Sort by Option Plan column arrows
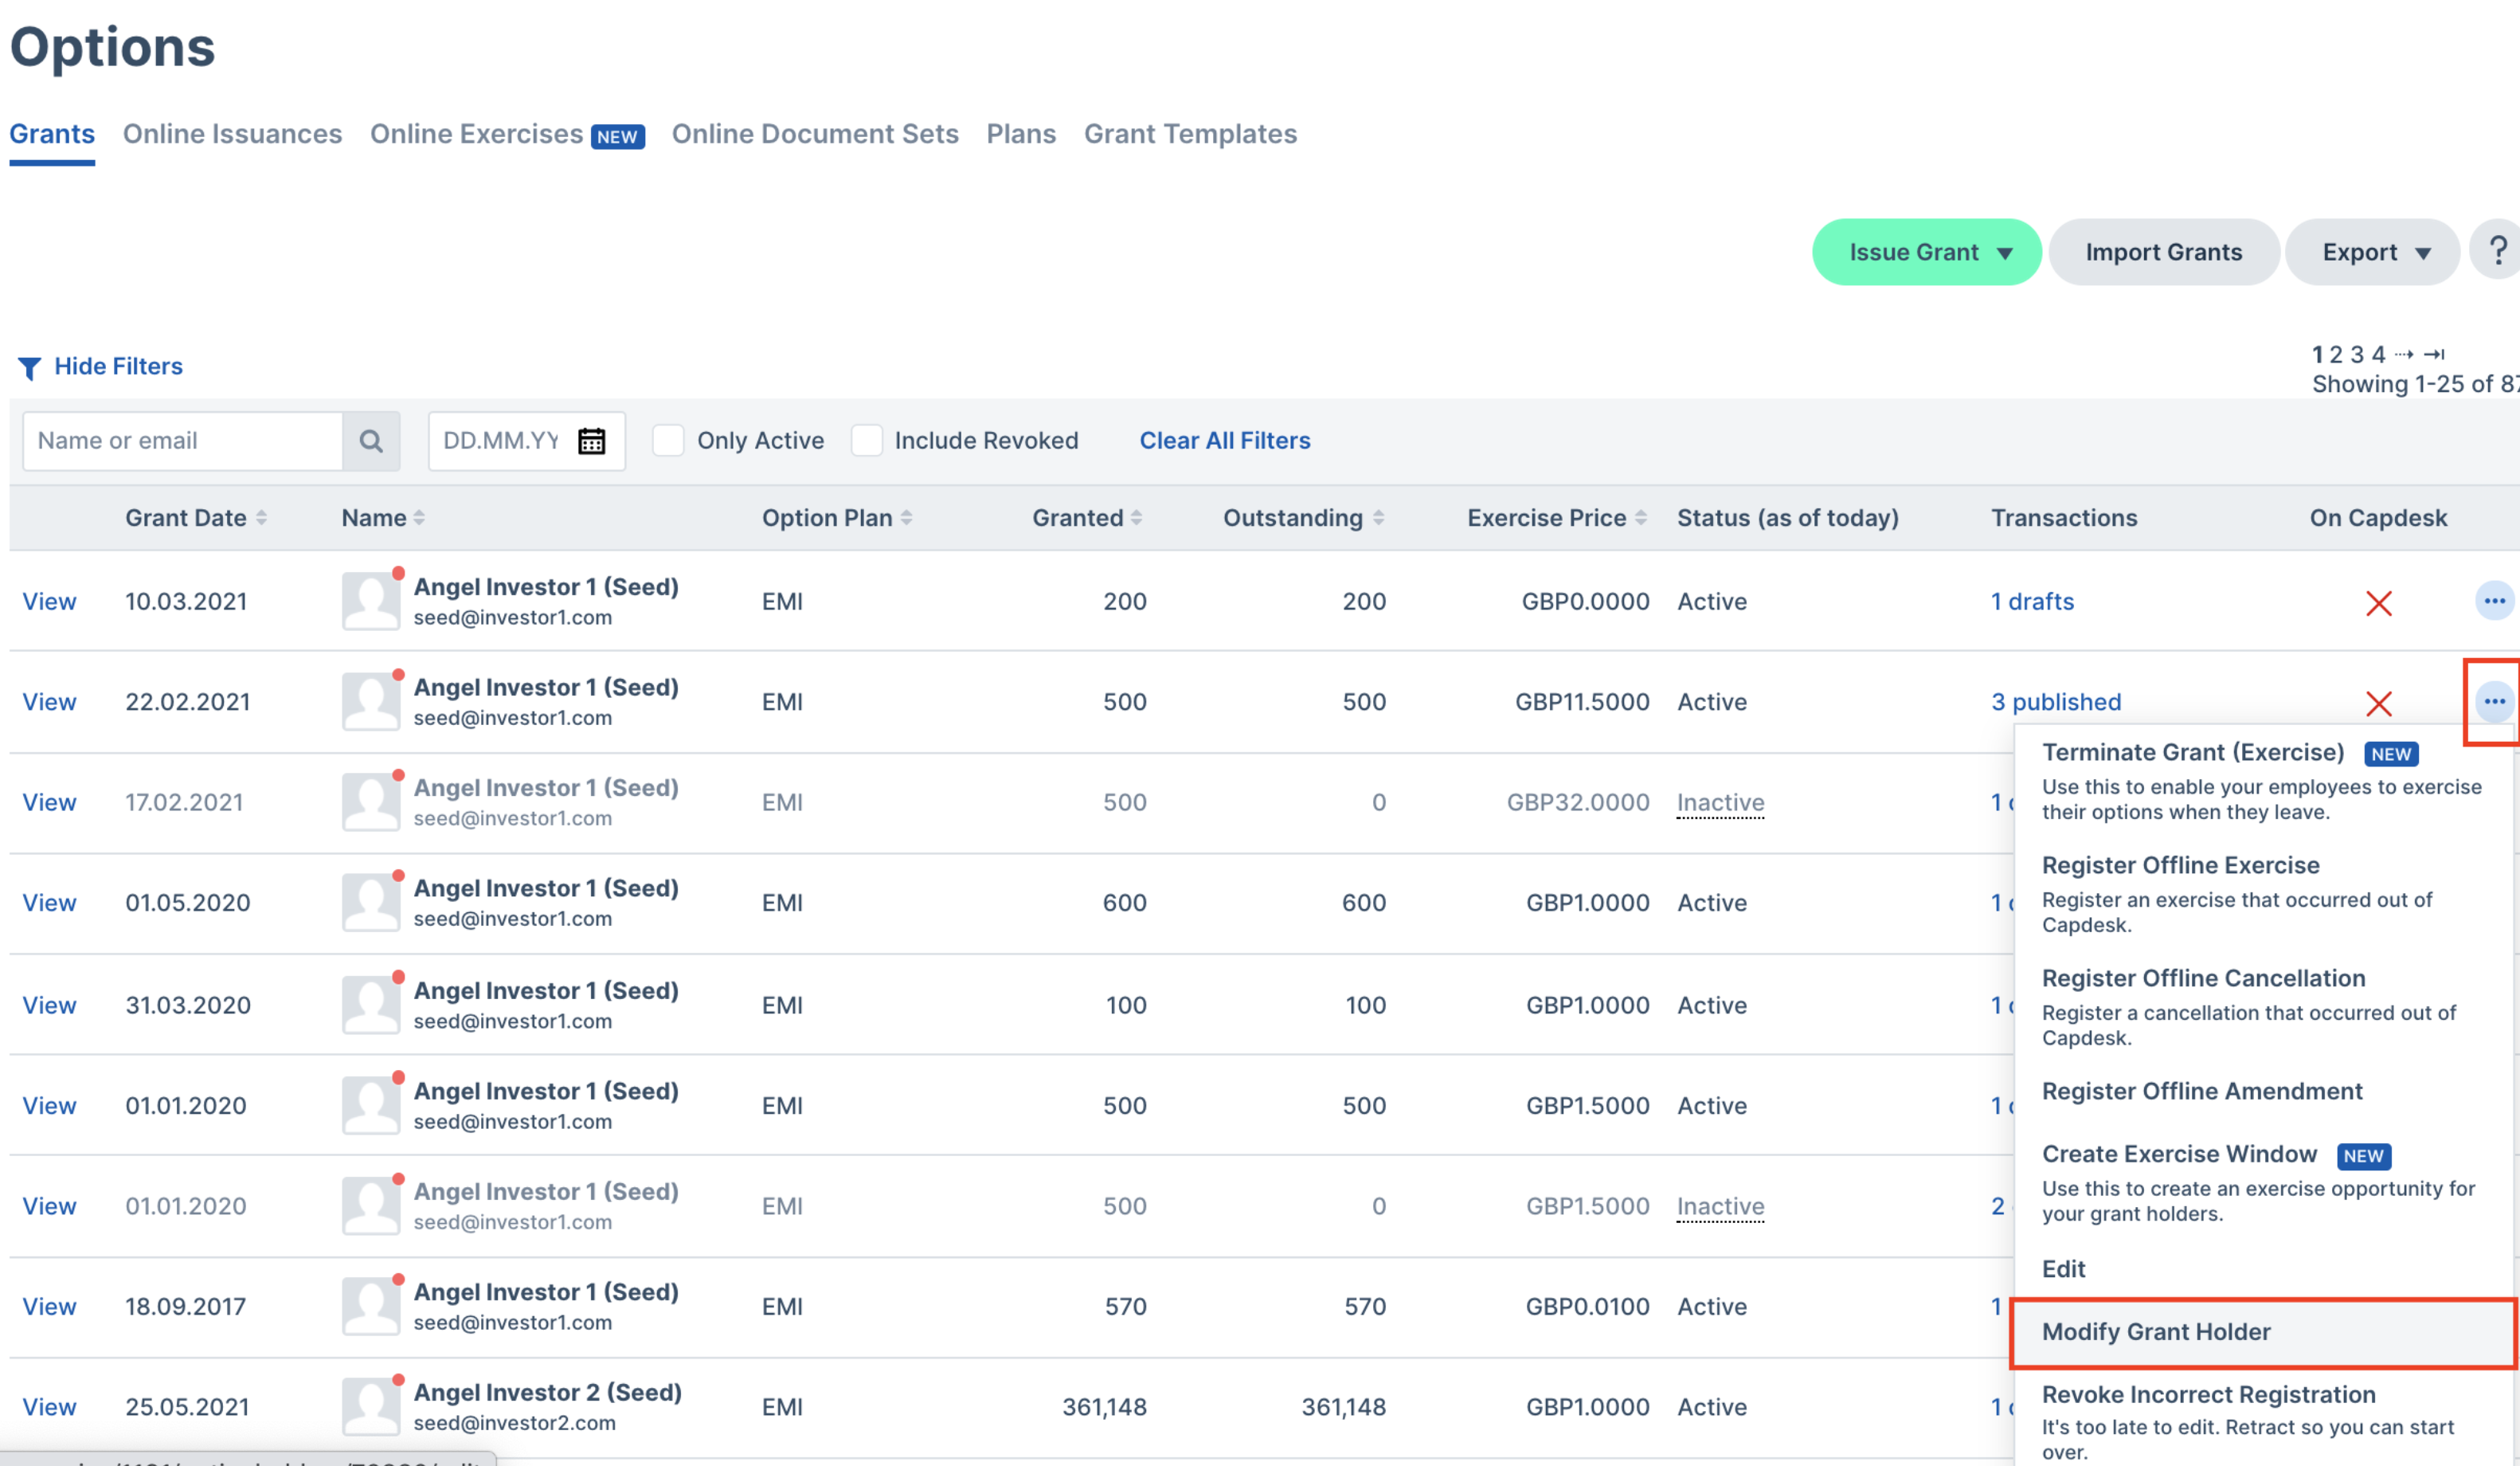 click(906, 517)
